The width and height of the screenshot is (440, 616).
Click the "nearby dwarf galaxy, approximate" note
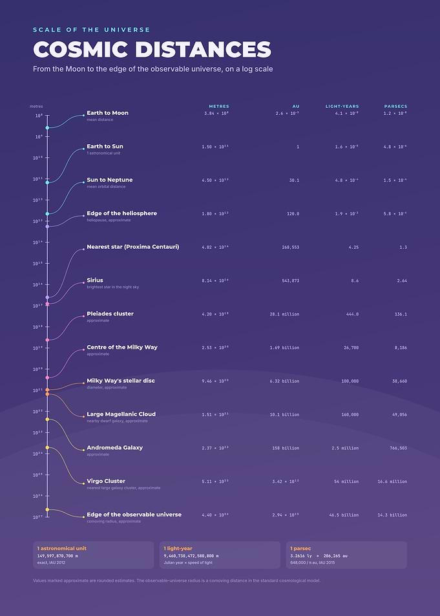click(x=118, y=421)
